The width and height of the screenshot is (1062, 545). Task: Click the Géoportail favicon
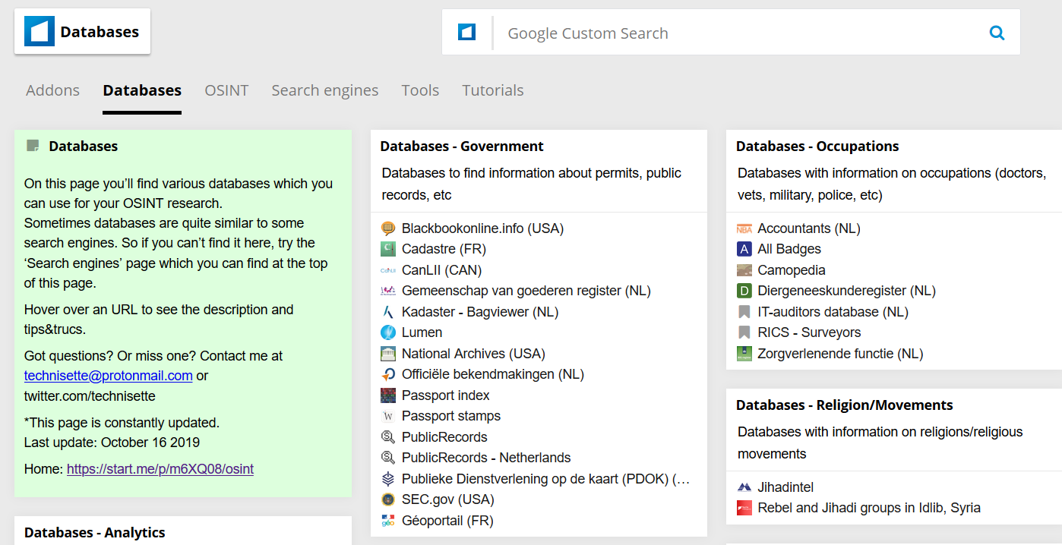tap(388, 521)
